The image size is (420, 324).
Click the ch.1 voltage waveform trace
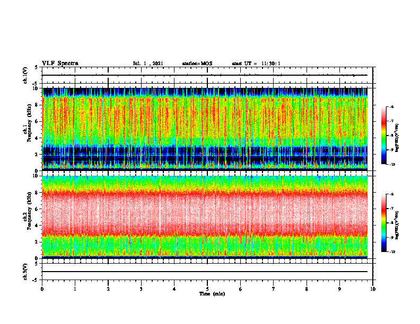tap(205, 75)
